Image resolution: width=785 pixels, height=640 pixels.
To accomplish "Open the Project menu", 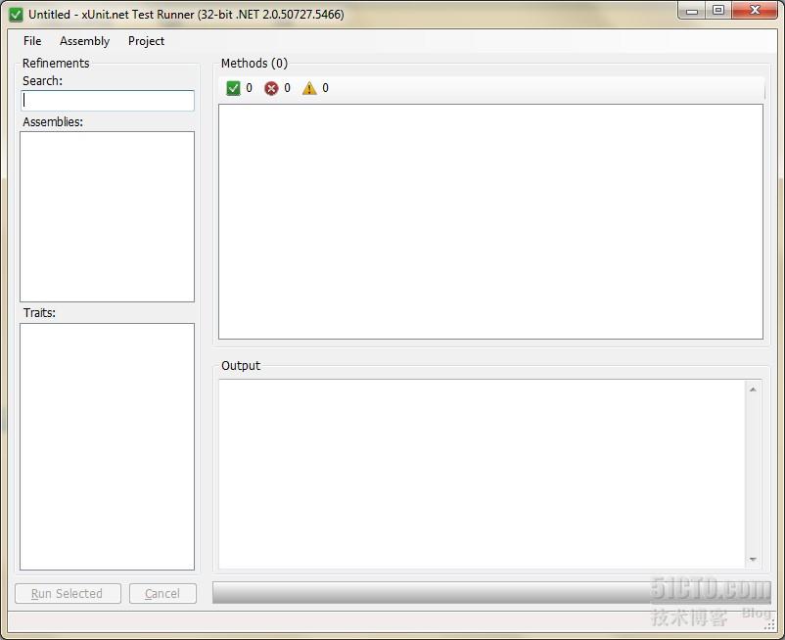I will tap(146, 41).
